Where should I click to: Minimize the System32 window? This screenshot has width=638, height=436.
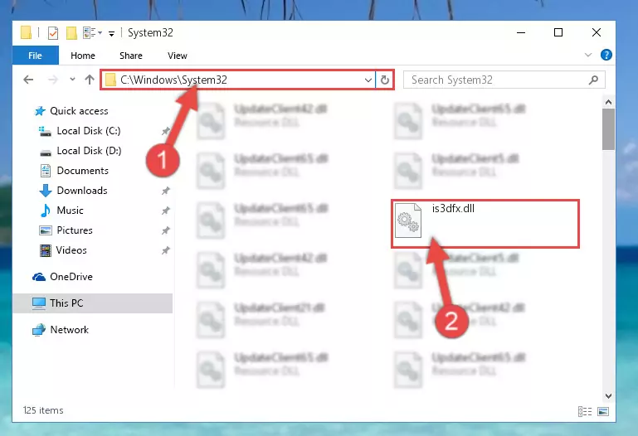click(x=521, y=32)
